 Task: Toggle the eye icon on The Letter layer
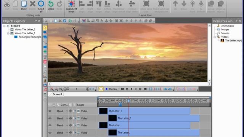(x=50, y=125)
